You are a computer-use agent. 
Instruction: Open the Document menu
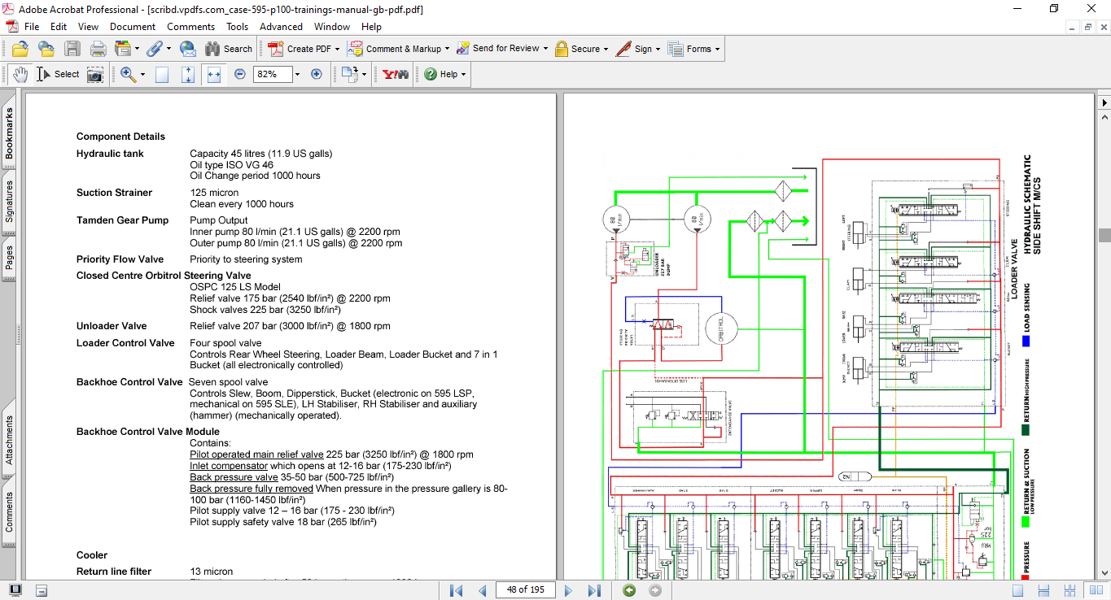(133, 27)
